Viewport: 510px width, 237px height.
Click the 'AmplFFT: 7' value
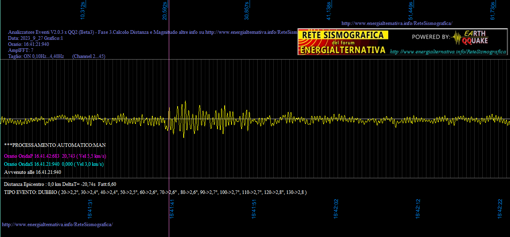click(x=21, y=50)
